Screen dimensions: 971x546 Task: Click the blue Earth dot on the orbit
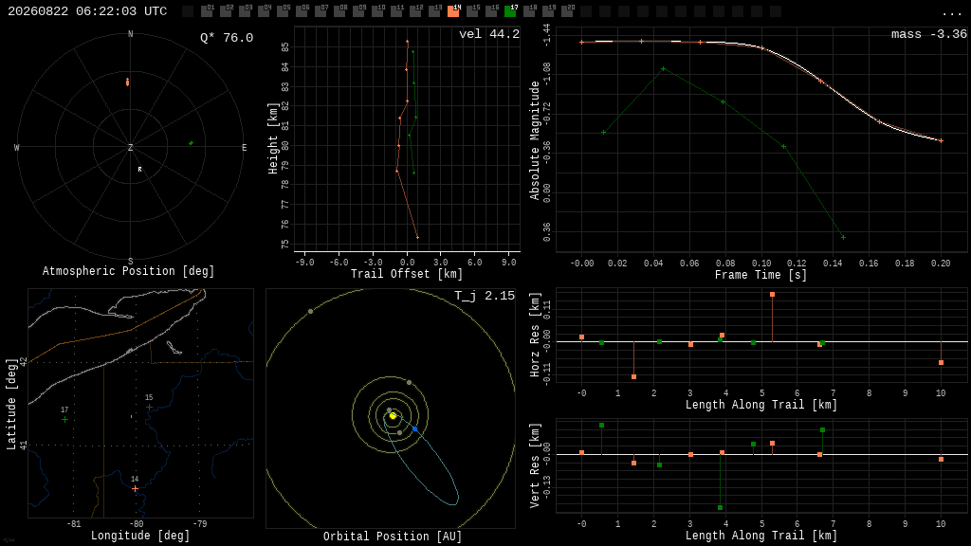[x=415, y=429]
